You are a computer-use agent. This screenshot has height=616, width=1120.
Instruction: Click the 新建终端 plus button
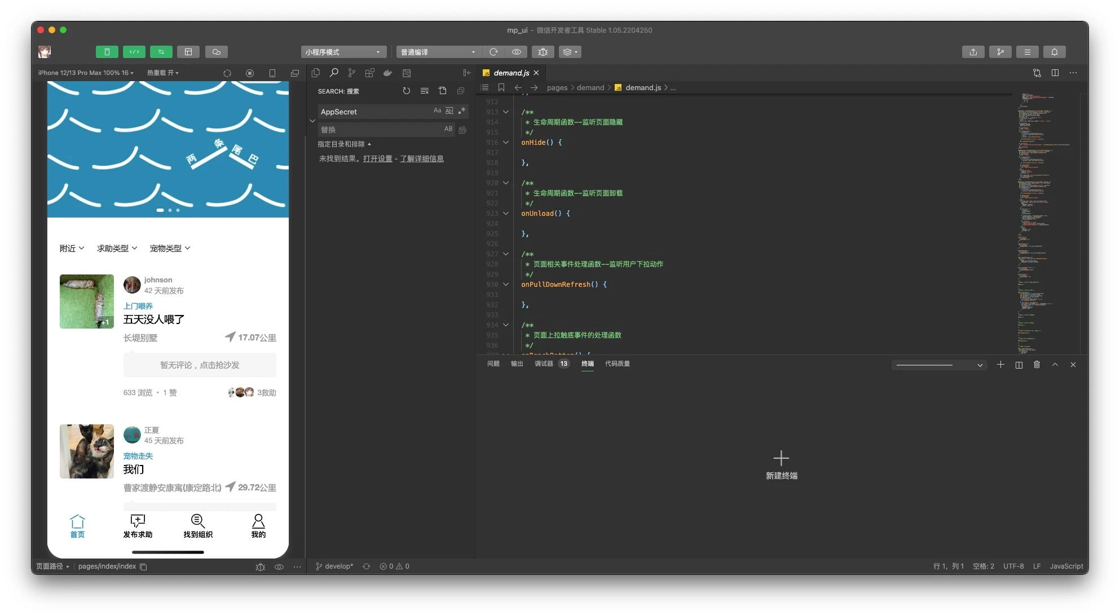click(x=781, y=458)
